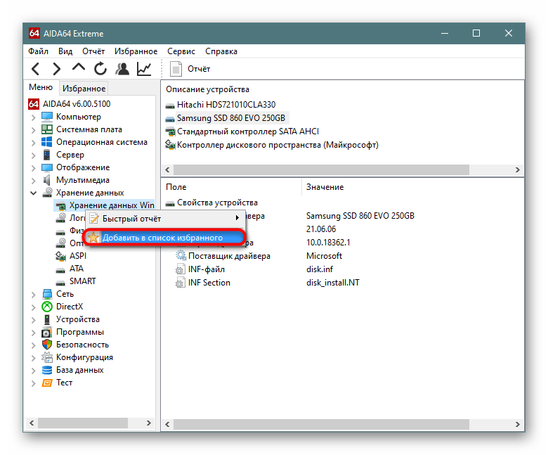Refresh the current page via toolbar

[100, 68]
